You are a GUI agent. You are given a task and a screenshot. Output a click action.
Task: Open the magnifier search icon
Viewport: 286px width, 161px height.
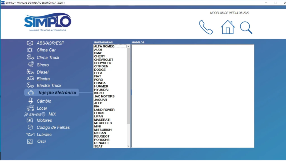click(246, 28)
